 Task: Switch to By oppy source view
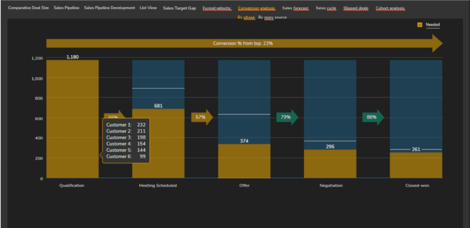tap(272, 17)
